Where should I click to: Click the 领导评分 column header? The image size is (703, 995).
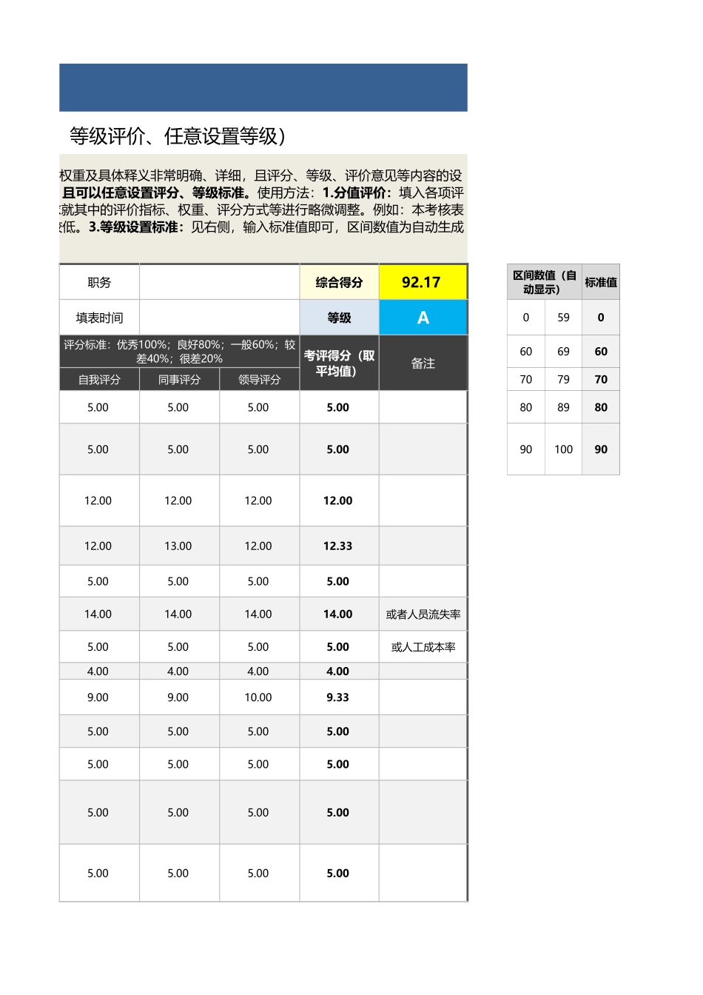[259, 379]
